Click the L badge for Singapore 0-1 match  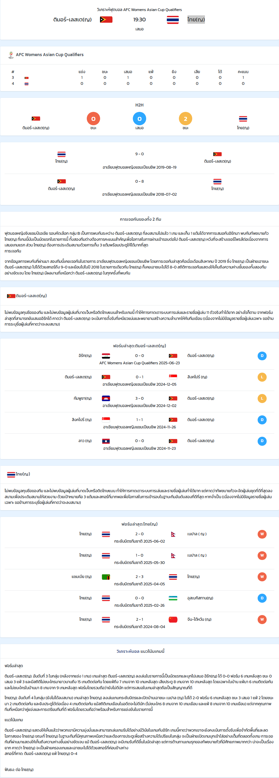(x=262, y=377)
